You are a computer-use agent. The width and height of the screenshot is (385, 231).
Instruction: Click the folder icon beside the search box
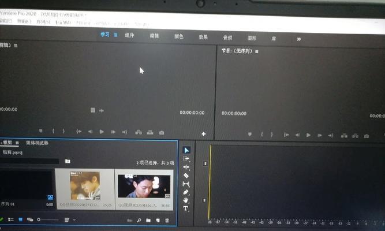68,161
